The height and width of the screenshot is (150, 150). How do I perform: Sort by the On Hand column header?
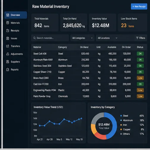point(84,47)
